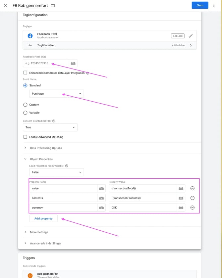Open variable picker for transactionTotal value

[181, 188]
